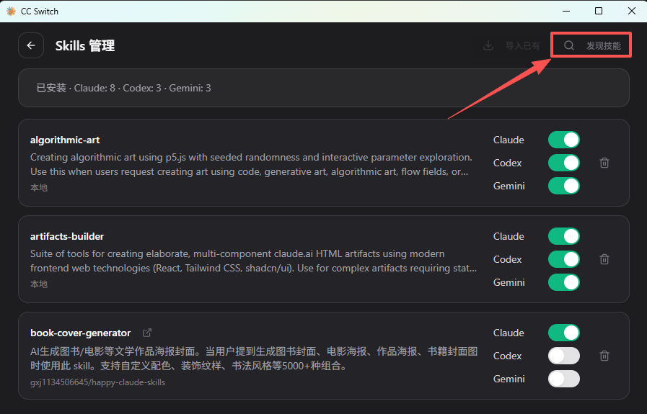Minimize the CC Switch window
Image resolution: width=647 pixels, height=414 pixels.
(566, 11)
